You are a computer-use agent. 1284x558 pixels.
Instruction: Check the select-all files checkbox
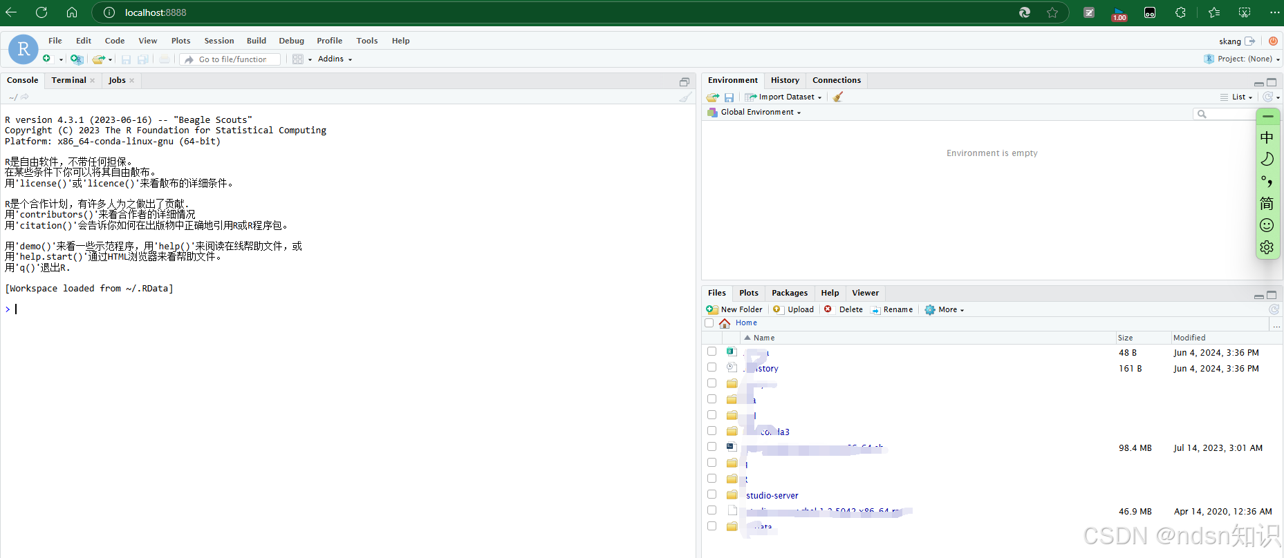click(709, 323)
